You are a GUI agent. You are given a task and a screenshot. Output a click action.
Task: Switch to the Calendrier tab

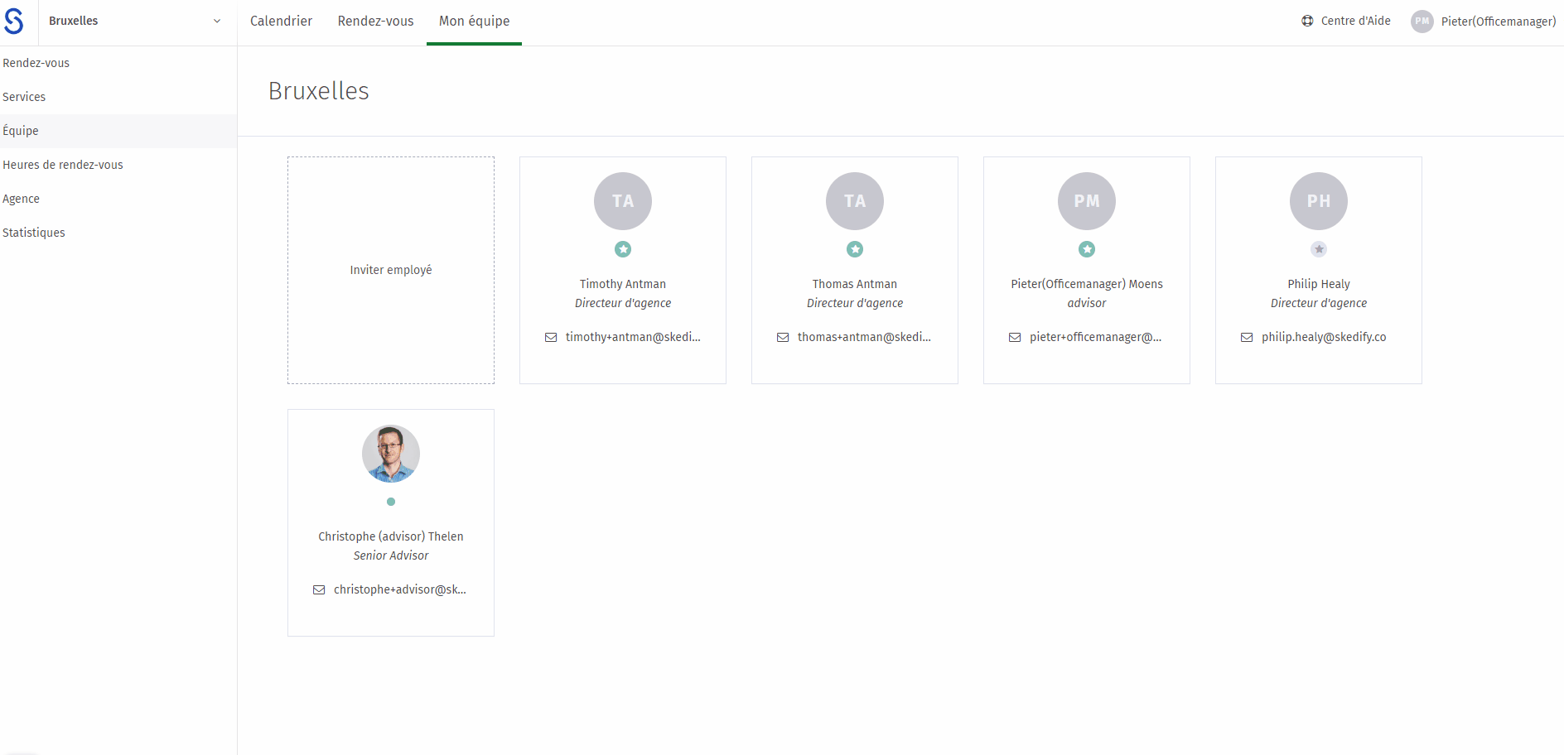pos(281,22)
